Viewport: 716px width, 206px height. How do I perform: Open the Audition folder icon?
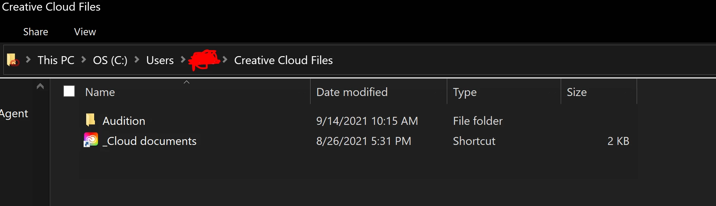click(90, 120)
